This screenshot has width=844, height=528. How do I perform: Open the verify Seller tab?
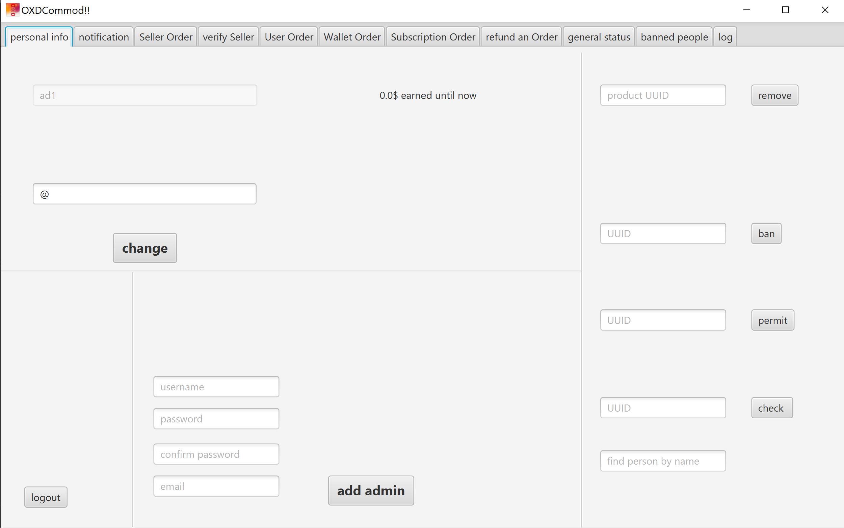(x=228, y=37)
